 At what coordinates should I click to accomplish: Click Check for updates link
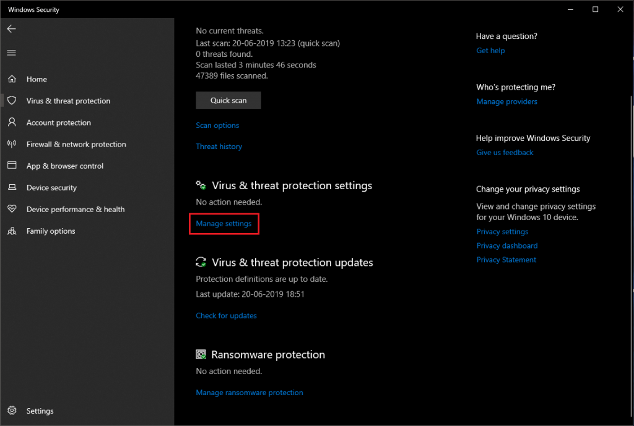tap(226, 315)
